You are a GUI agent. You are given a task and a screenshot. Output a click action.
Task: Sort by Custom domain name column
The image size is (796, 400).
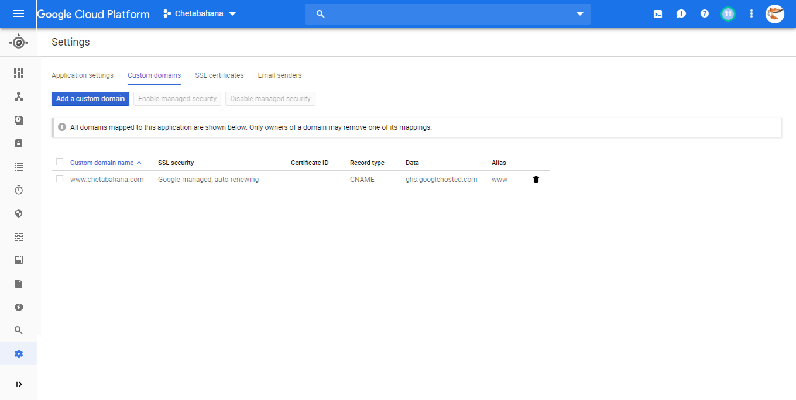pos(106,163)
